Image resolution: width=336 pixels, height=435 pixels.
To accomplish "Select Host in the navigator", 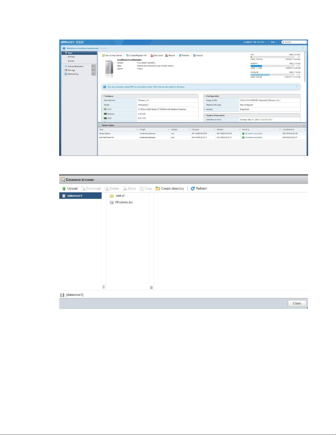I will point(80,53).
